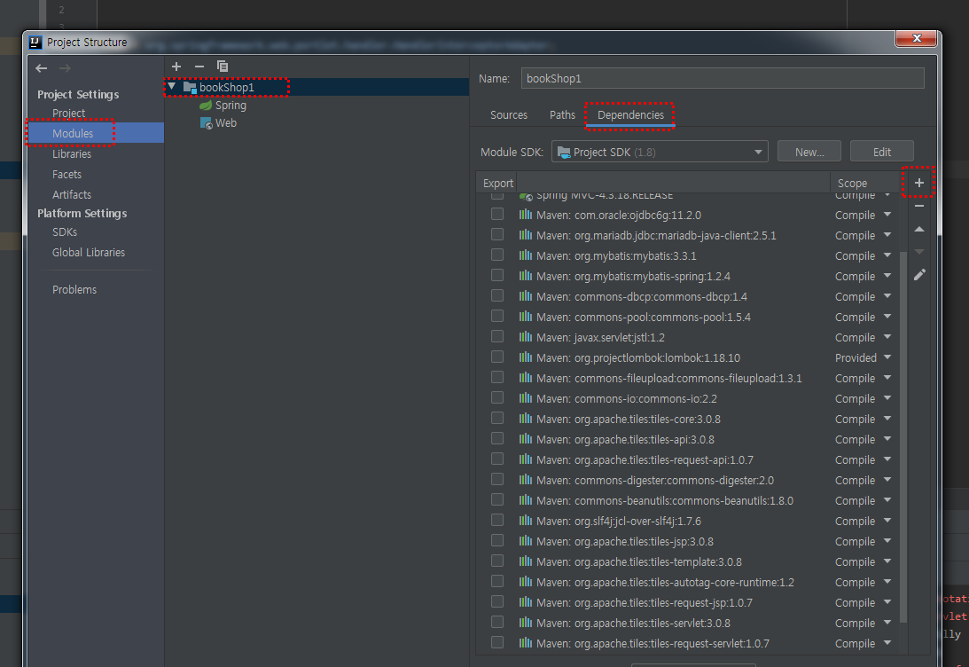Copy the selected module icon
This screenshot has height=667, width=969.
223,67
